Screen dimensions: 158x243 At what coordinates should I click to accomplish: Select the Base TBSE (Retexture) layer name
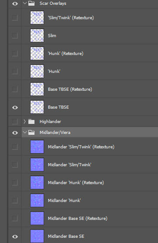click(70, 89)
